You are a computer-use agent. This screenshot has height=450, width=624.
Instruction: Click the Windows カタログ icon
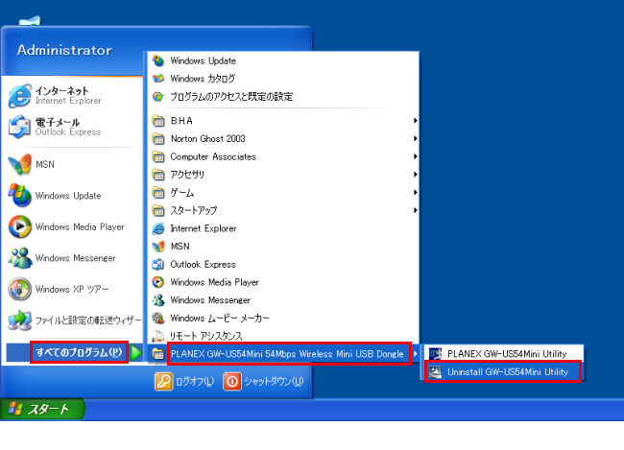pyautogui.click(x=158, y=79)
